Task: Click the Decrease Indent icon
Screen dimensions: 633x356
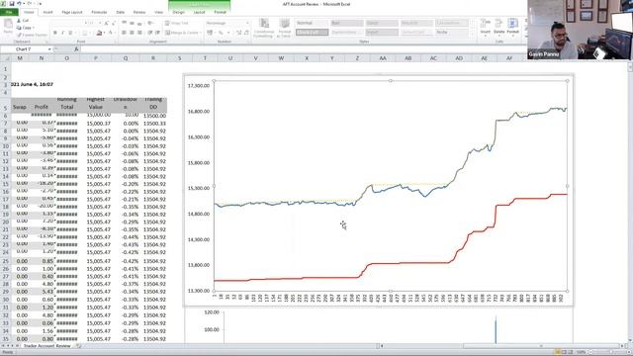Action: (x=149, y=33)
